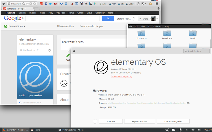Click the Pocket icon in address bar
Image resolution: width=212 pixels, height=132 pixels.
click(27, 4)
